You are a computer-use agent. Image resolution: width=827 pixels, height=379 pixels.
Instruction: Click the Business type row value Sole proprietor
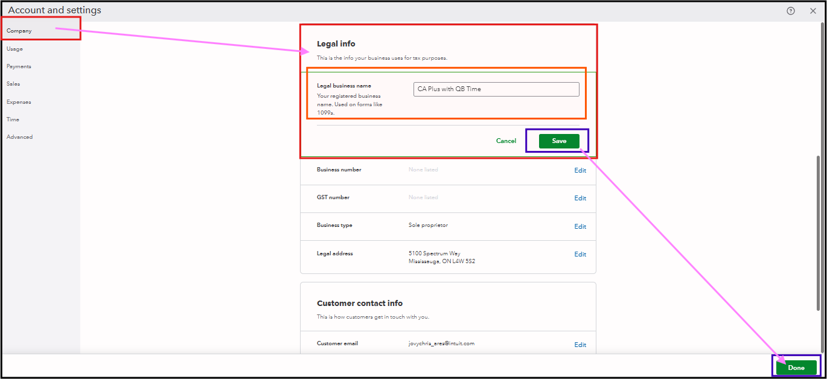click(x=428, y=225)
